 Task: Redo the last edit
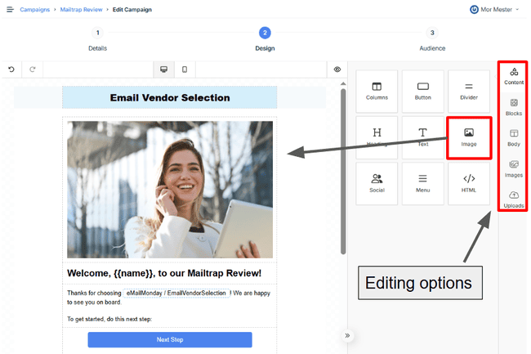coord(33,69)
